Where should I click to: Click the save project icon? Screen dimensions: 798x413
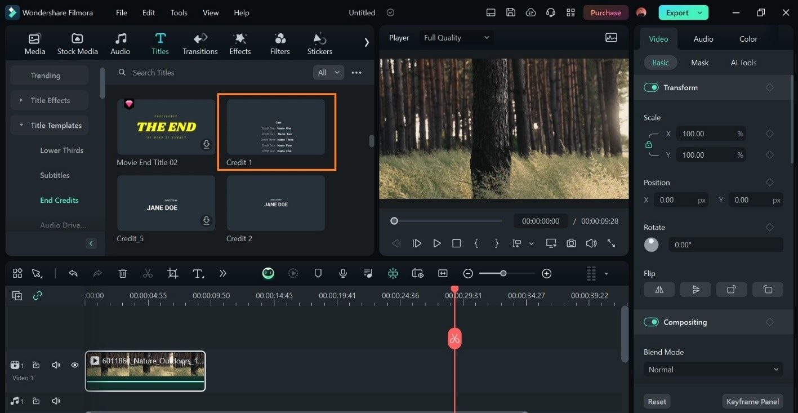pyautogui.click(x=511, y=12)
